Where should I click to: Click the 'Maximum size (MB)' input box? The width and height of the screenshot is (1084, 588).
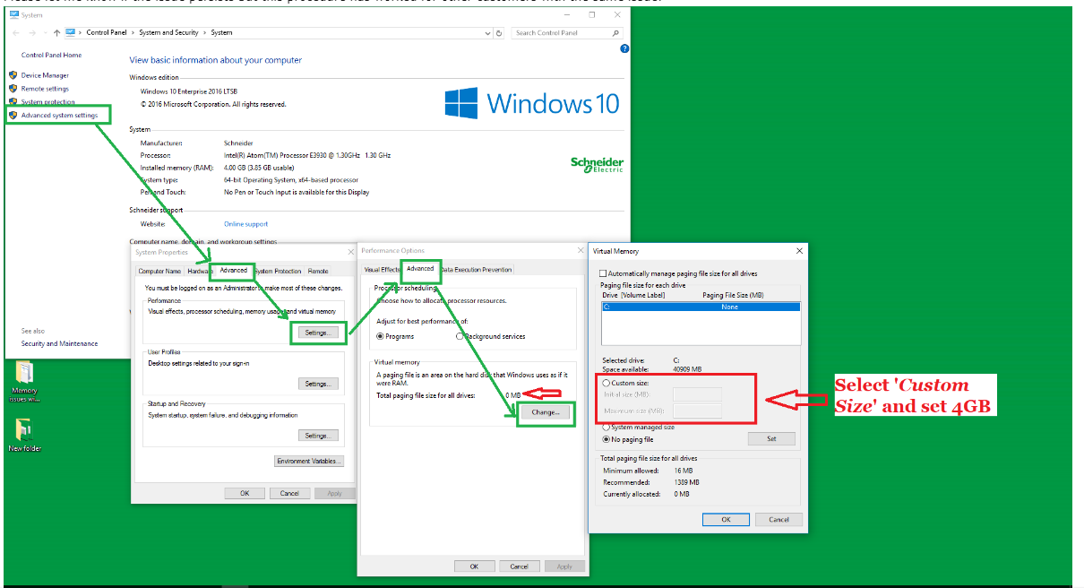pyautogui.click(x=697, y=411)
